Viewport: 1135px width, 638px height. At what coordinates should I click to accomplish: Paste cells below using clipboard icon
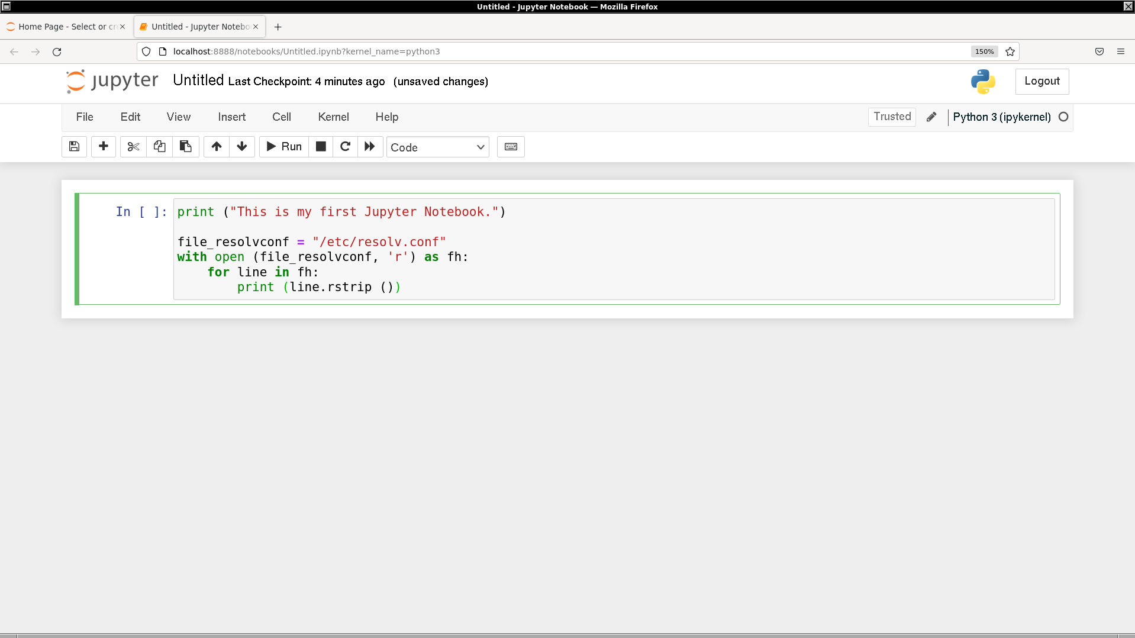[185, 147]
